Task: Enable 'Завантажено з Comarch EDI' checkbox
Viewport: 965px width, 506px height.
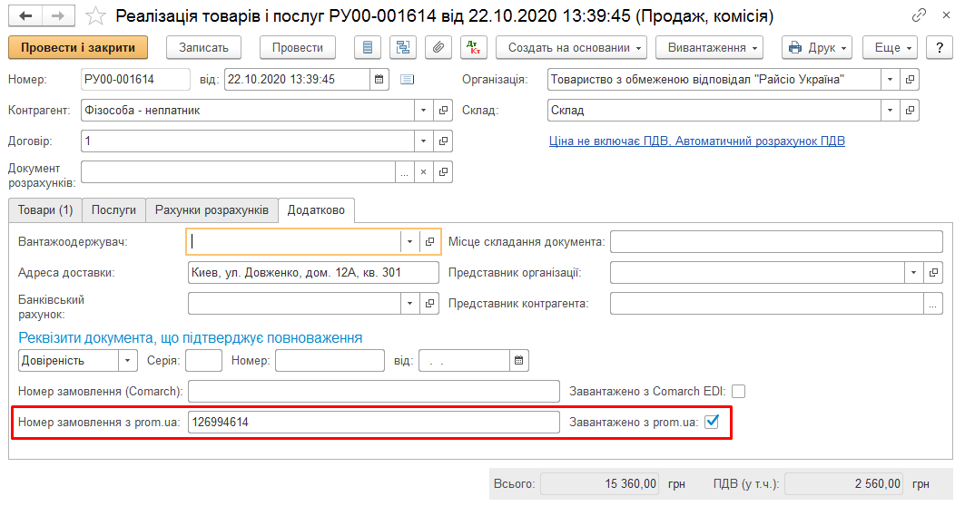Action: [738, 392]
